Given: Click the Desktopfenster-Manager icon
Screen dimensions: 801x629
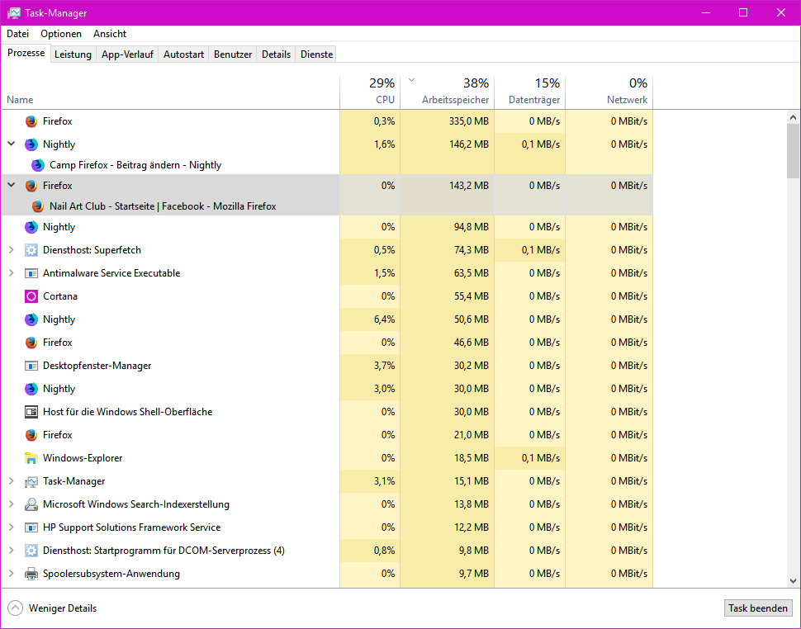Looking at the screenshot, I should point(31,366).
